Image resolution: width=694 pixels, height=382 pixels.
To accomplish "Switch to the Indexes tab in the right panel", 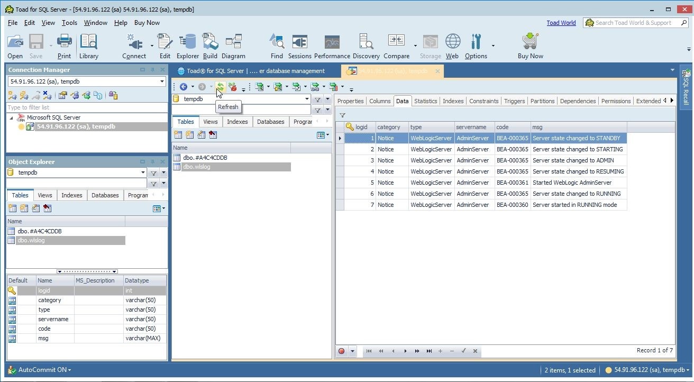I will coord(453,101).
